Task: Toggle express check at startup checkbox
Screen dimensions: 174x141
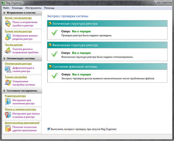Action: (48, 129)
